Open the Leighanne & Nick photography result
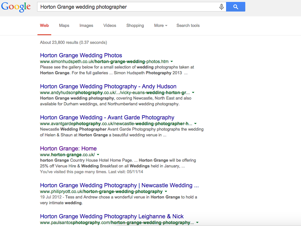Screen dimensions: 301x226 click(112, 216)
